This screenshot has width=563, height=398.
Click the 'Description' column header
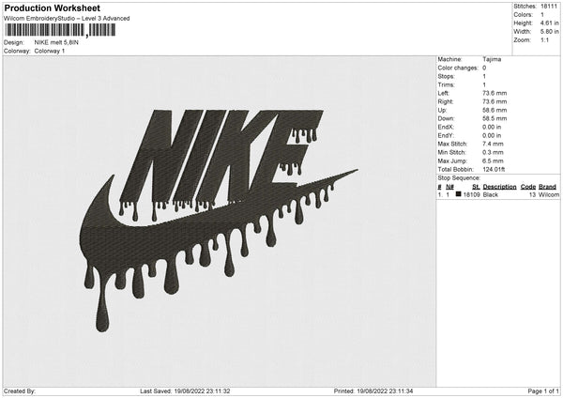point(499,187)
